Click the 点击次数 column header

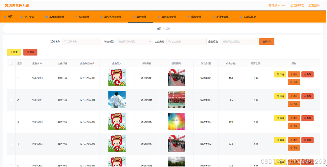231,63
